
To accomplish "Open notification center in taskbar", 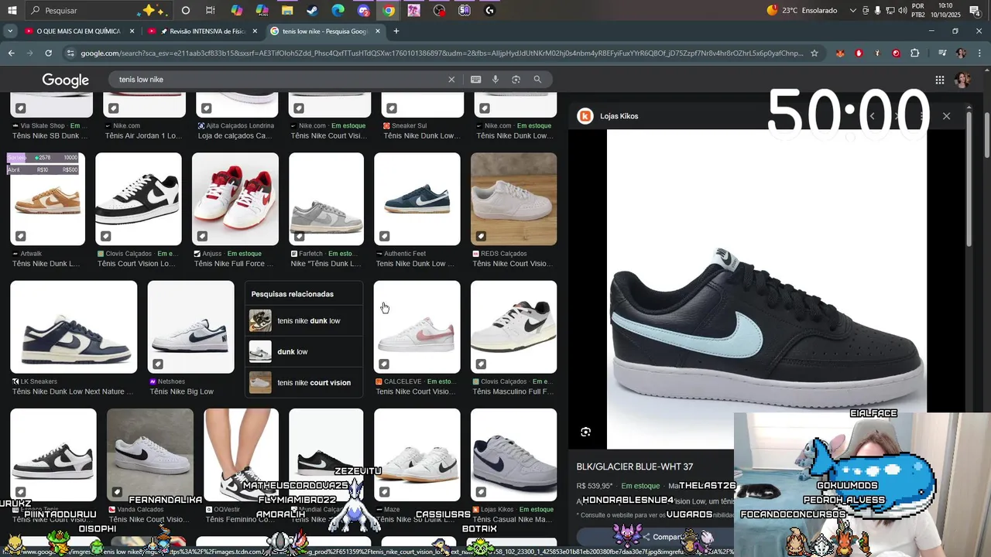I will (x=975, y=11).
